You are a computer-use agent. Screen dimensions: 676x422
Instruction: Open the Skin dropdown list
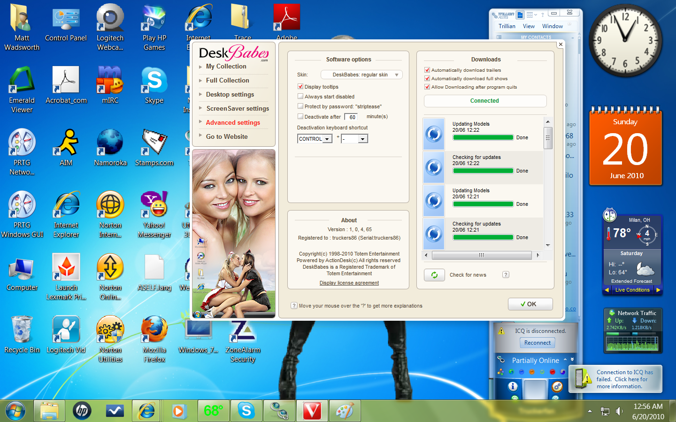361,75
